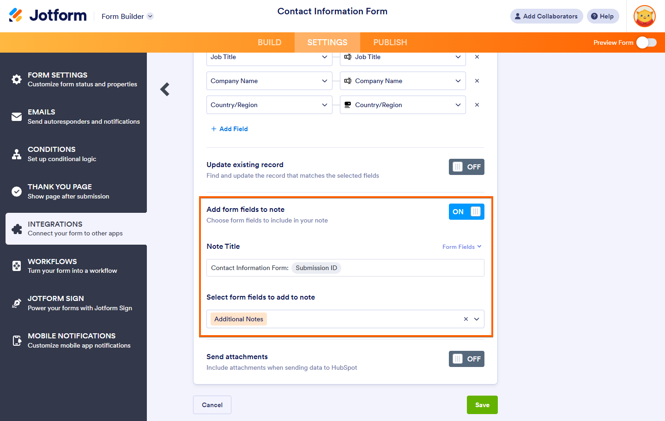This screenshot has width=665, height=421.
Task: Click the Integrations puzzle icon
Action: pos(17,229)
